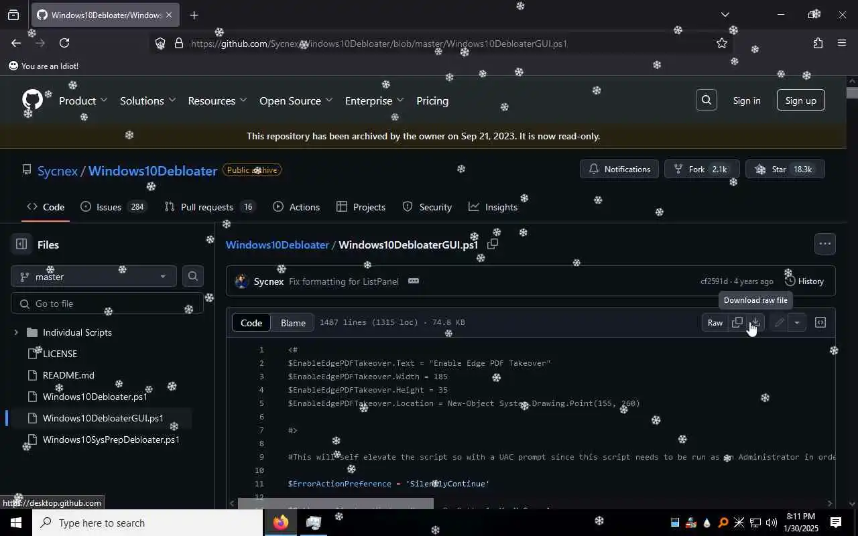Open the Insights tab
This screenshot has height=536, width=858.
point(493,207)
